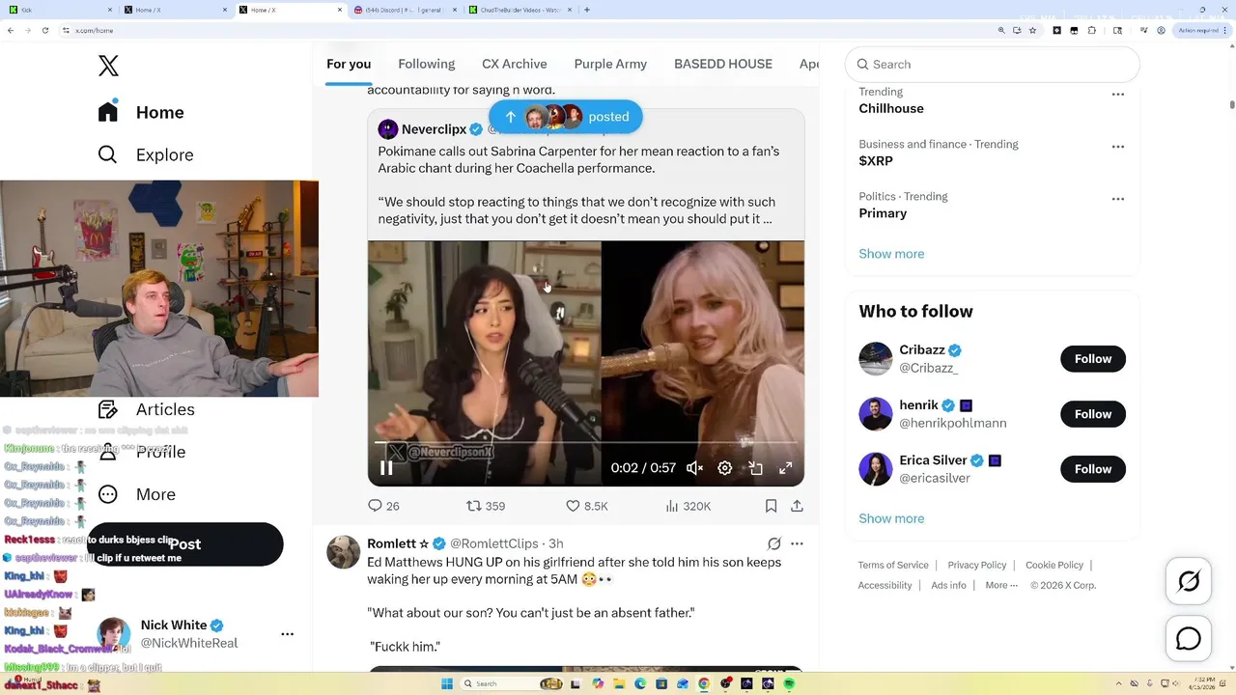Screen dimensions: 1236x695
Task: Click Grok icon on Romlett post
Action: pyautogui.click(x=773, y=543)
